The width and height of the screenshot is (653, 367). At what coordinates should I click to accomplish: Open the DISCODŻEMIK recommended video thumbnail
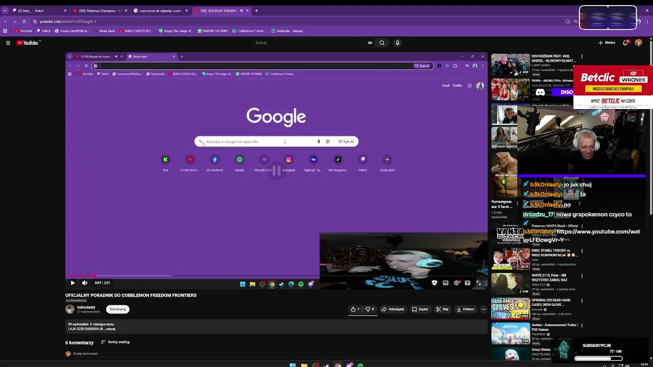(x=510, y=65)
